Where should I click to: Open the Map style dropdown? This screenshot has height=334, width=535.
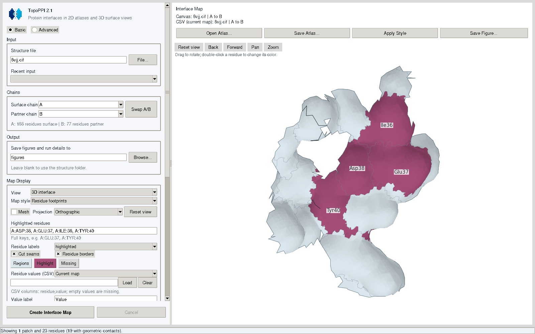[x=94, y=201]
